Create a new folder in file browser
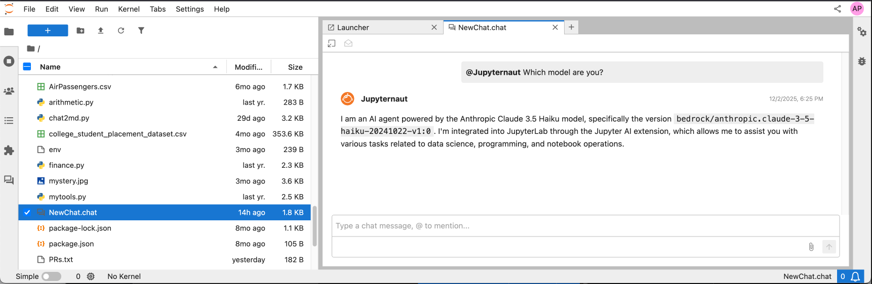The height and width of the screenshot is (284, 872). 81,30
